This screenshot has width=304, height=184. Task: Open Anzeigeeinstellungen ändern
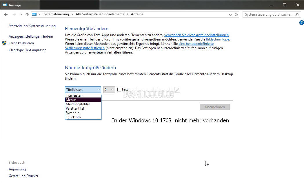(x=31, y=36)
